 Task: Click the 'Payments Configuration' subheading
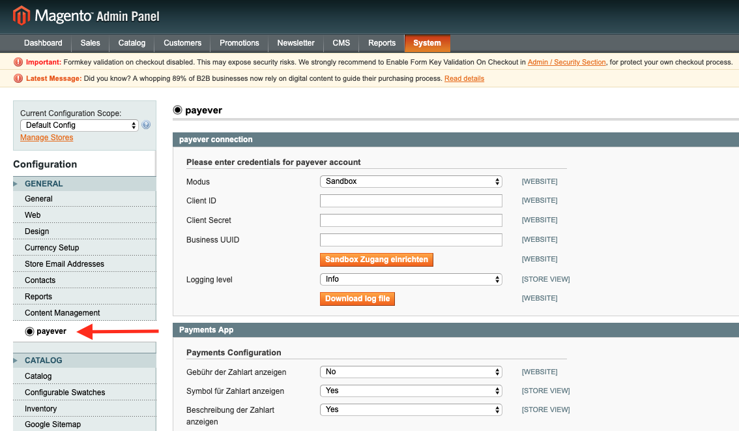[234, 353]
